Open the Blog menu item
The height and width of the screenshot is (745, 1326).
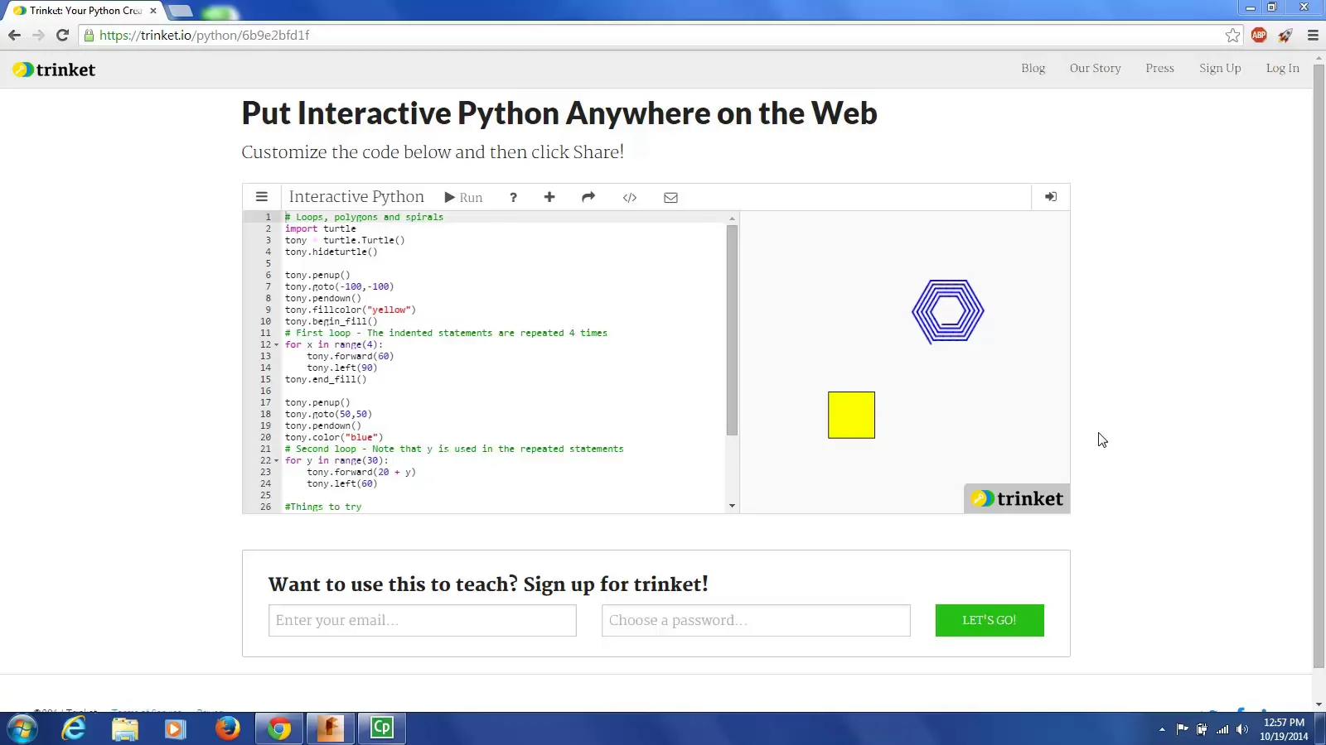[x=1033, y=68]
